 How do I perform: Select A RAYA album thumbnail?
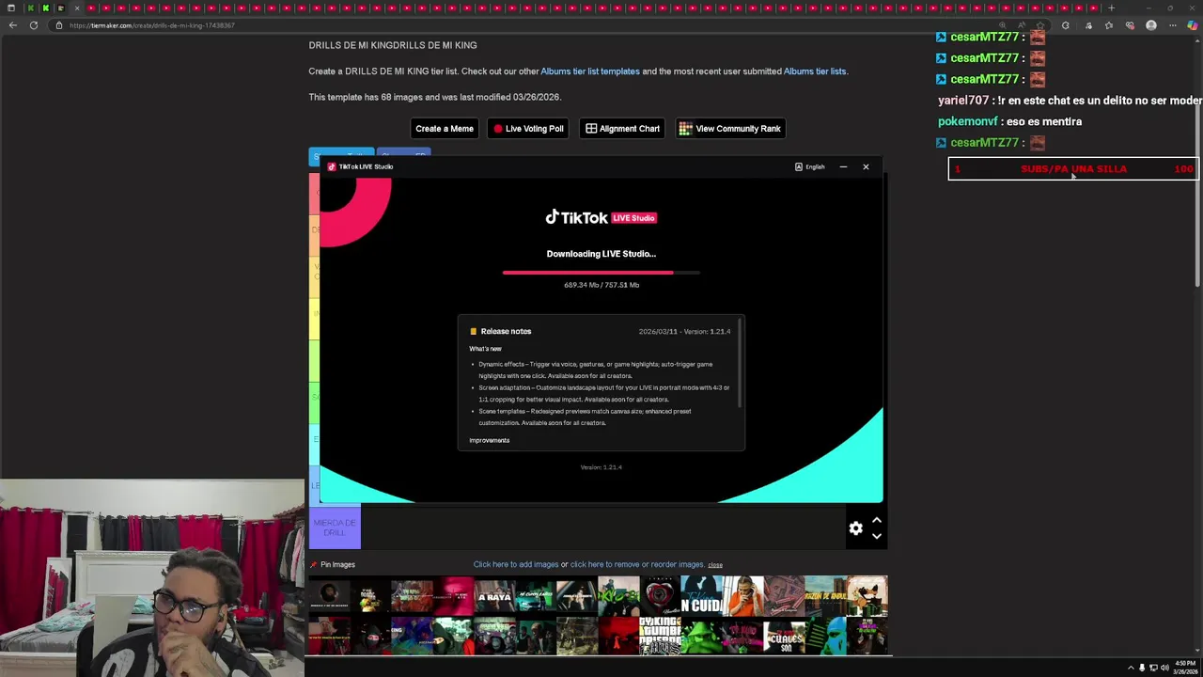494,596
